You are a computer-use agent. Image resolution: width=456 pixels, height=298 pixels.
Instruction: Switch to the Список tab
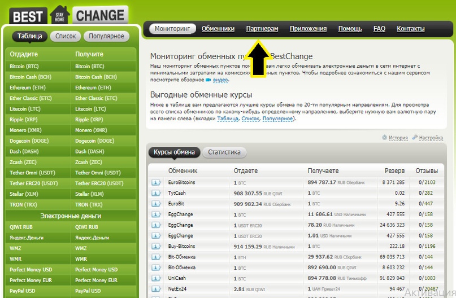tap(66, 36)
